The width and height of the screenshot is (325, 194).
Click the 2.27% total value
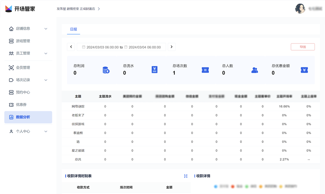click(x=284, y=160)
